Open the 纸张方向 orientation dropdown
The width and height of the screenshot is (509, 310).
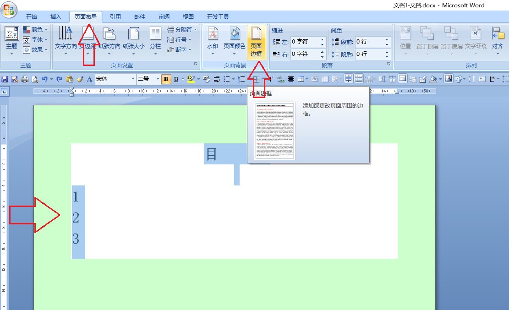pyautogui.click(x=109, y=40)
